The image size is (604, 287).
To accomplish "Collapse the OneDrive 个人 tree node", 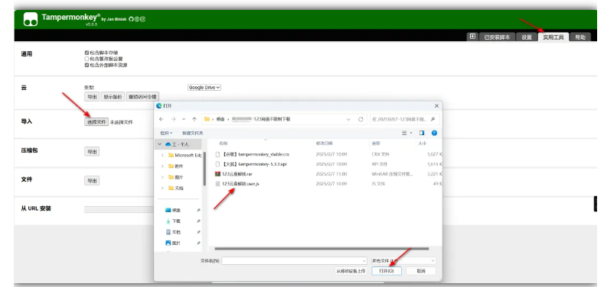I will pyautogui.click(x=159, y=144).
